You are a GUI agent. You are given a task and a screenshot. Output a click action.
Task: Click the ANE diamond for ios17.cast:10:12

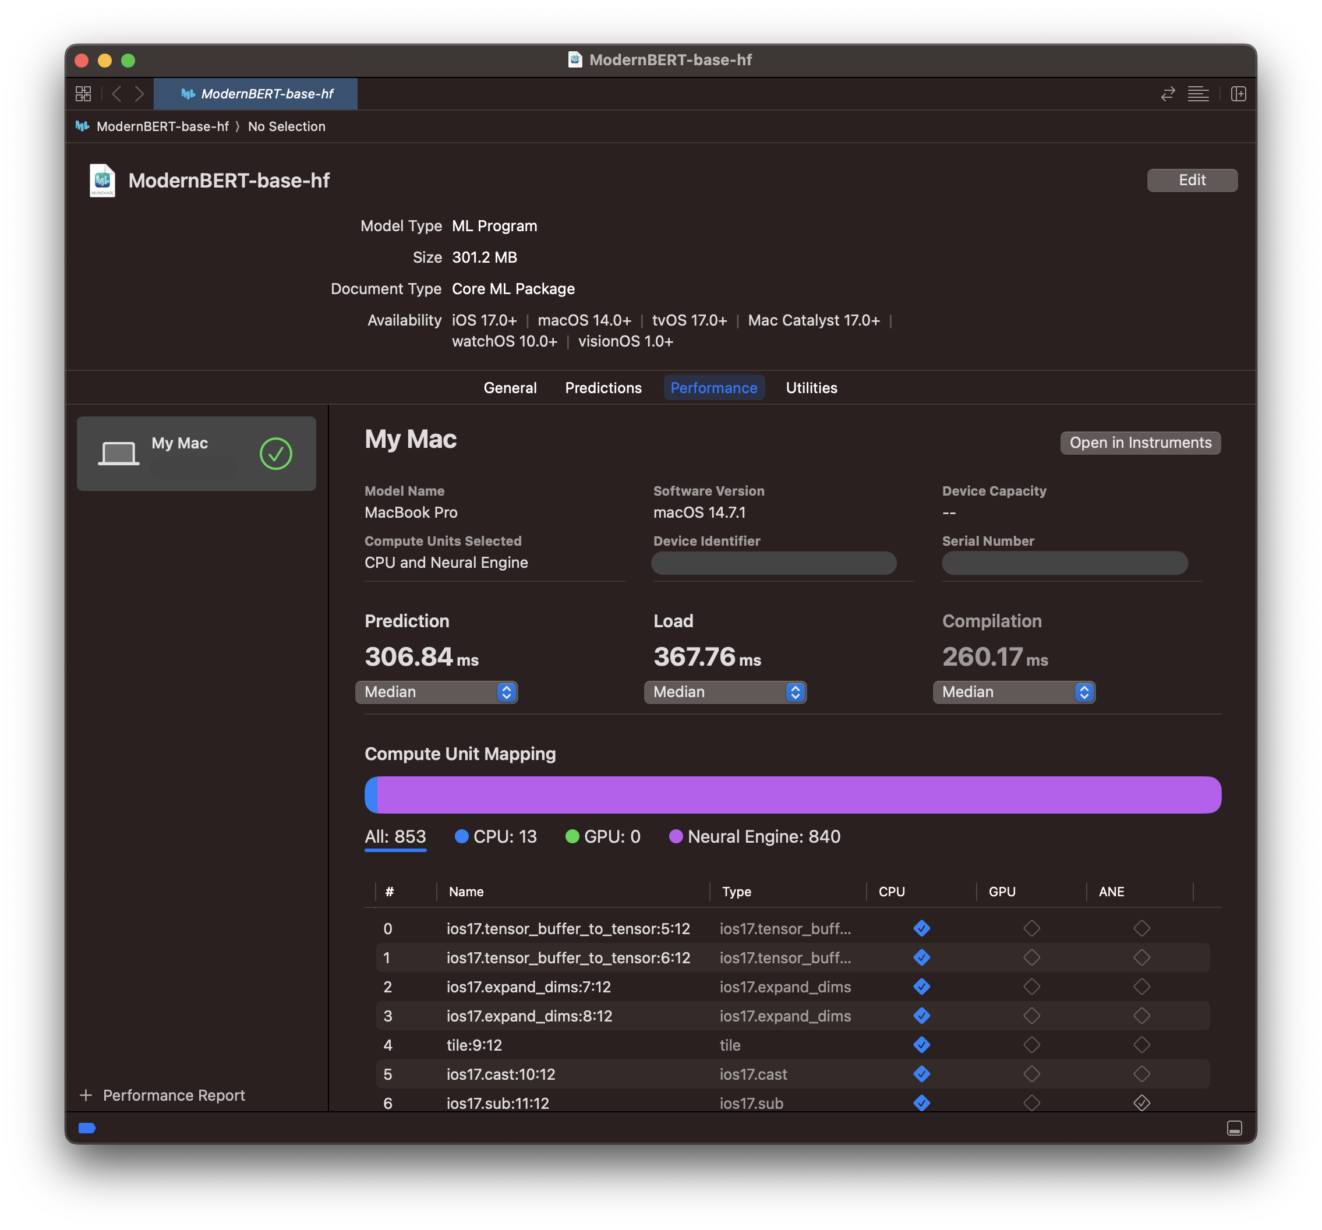coord(1142,1074)
